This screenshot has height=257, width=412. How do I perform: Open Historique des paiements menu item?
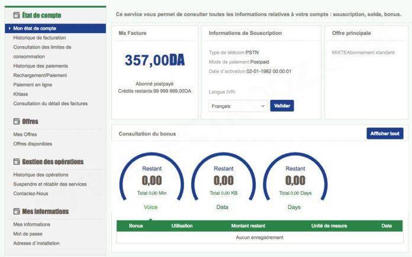40,66
